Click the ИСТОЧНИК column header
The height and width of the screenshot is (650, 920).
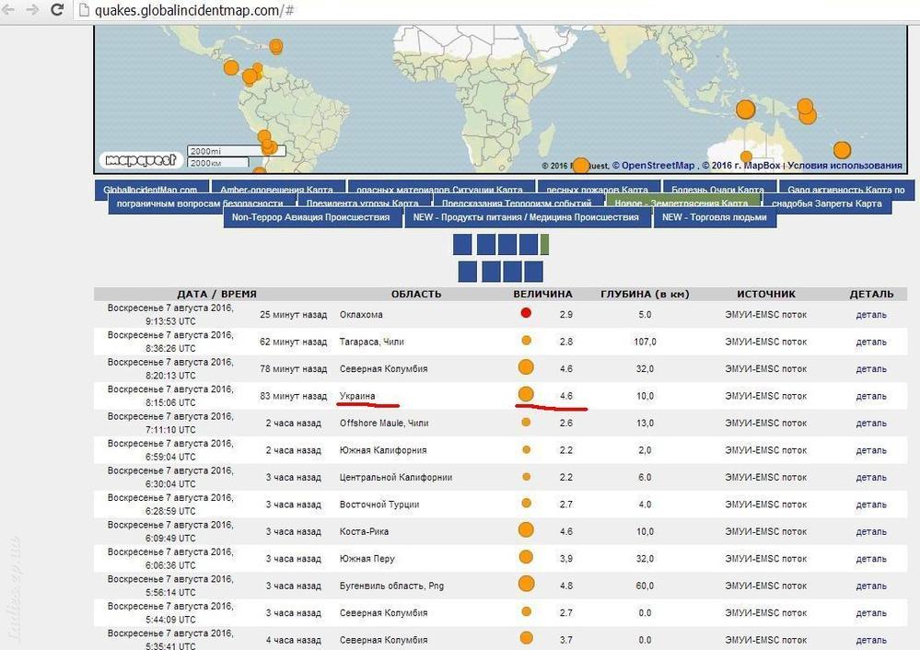pyautogui.click(x=765, y=294)
